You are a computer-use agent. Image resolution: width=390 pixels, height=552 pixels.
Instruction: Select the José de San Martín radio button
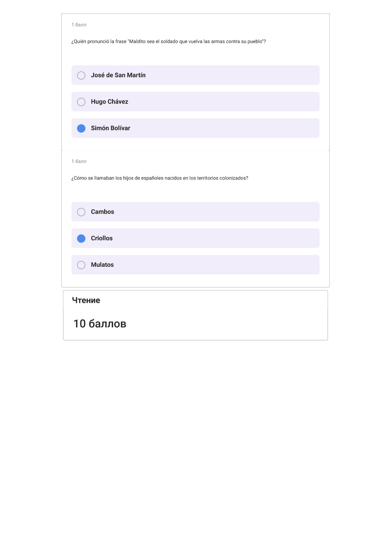pyautogui.click(x=81, y=75)
